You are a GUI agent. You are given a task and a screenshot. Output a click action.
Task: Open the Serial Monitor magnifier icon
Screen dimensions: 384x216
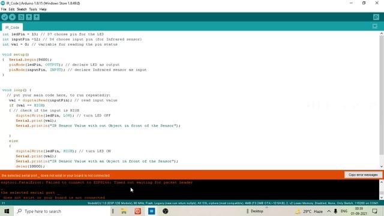tap(376, 17)
